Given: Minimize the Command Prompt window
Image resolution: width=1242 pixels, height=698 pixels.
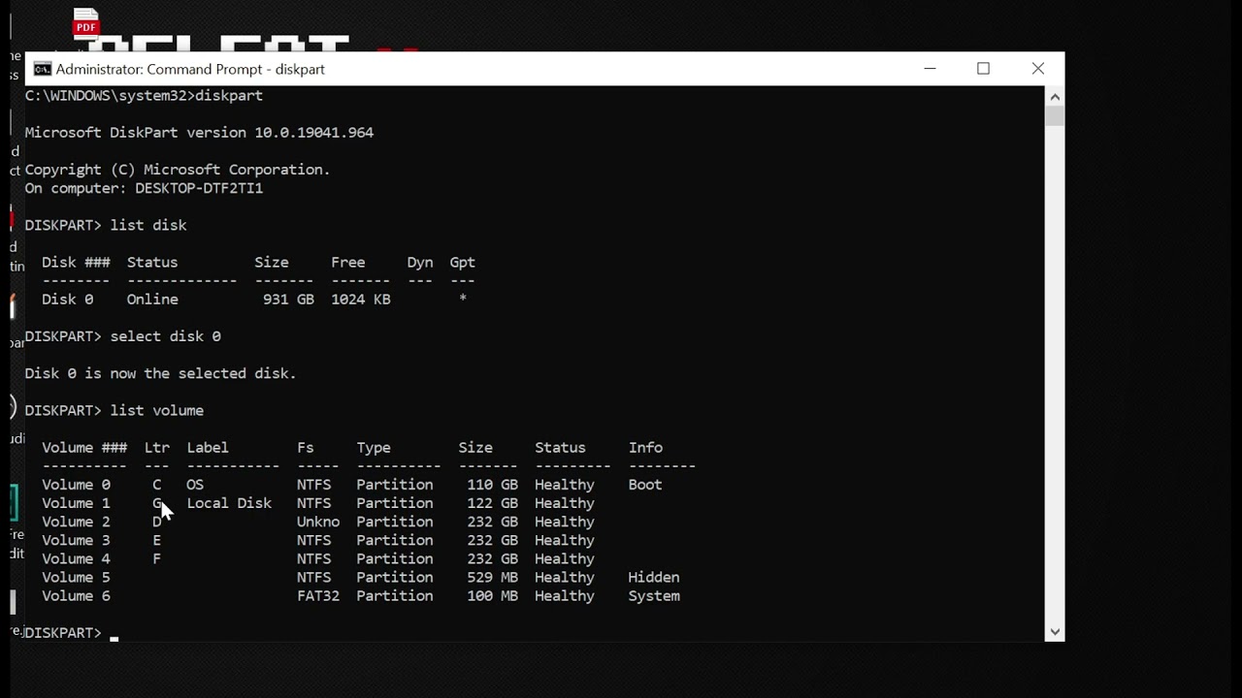Looking at the screenshot, I should 930,69.
